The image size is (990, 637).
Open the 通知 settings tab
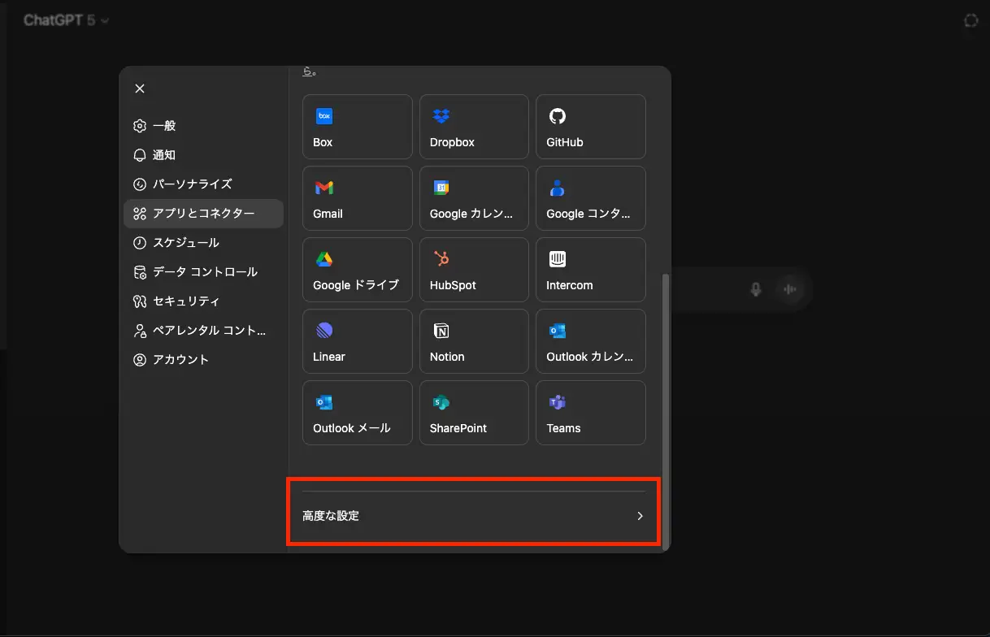pyautogui.click(x=203, y=155)
